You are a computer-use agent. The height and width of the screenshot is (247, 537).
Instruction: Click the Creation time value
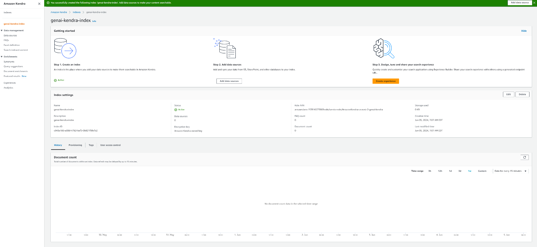(429, 120)
